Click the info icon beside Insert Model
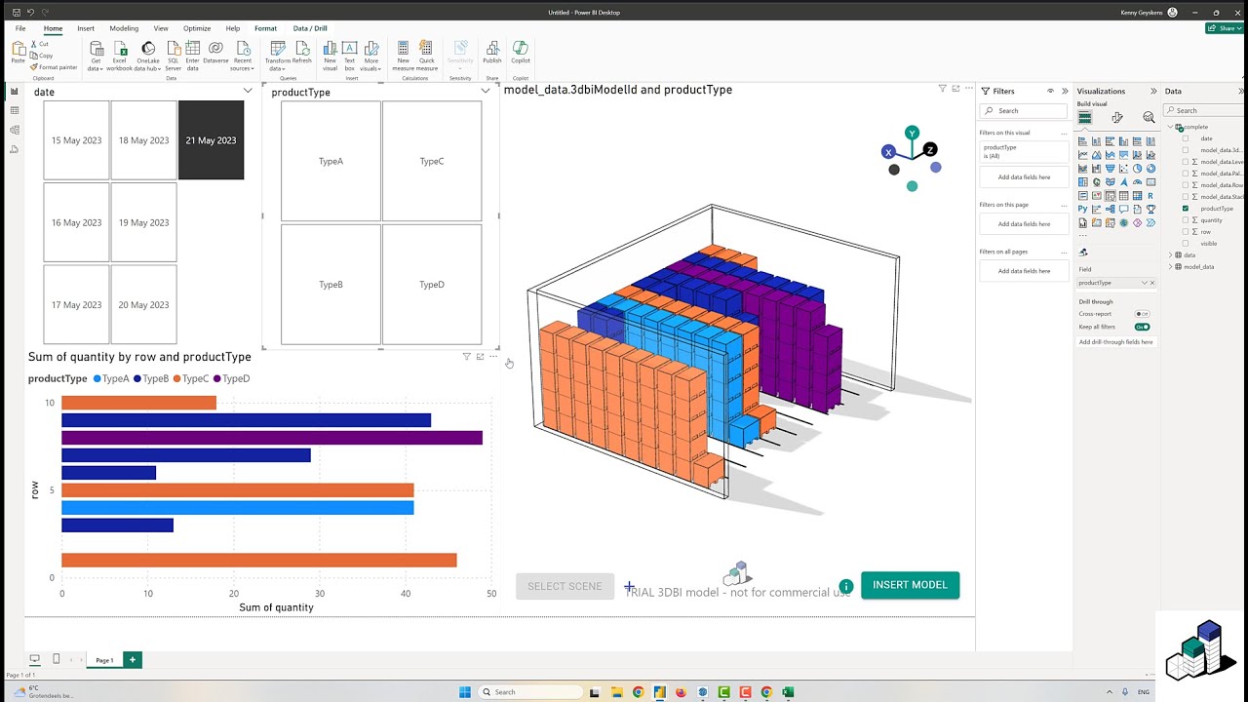The height and width of the screenshot is (702, 1248). pyautogui.click(x=846, y=586)
